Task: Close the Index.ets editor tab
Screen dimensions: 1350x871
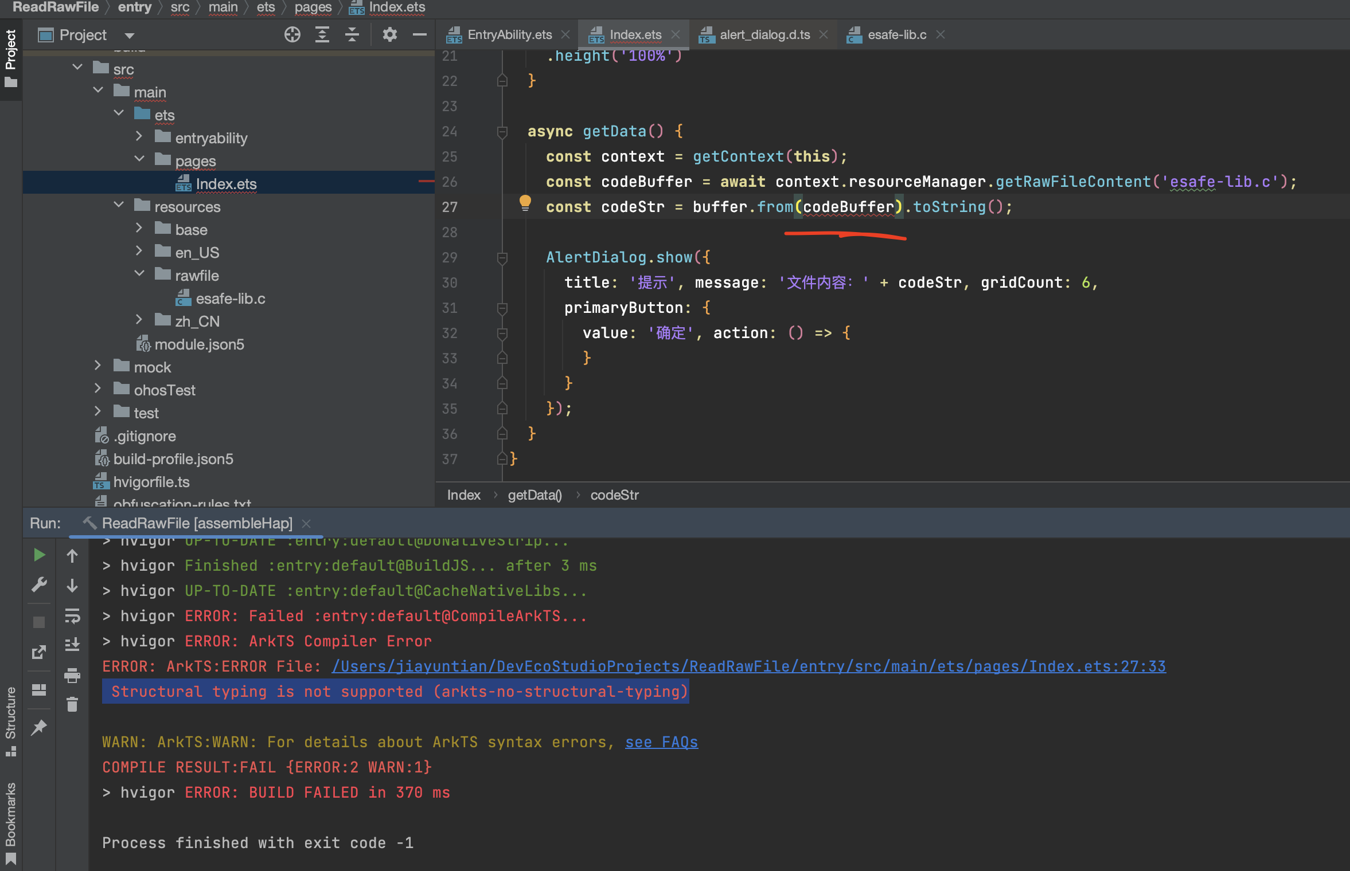Action: point(676,34)
